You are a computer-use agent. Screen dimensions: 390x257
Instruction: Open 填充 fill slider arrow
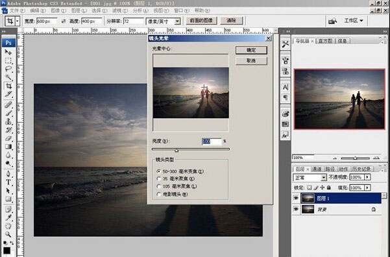point(367,188)
